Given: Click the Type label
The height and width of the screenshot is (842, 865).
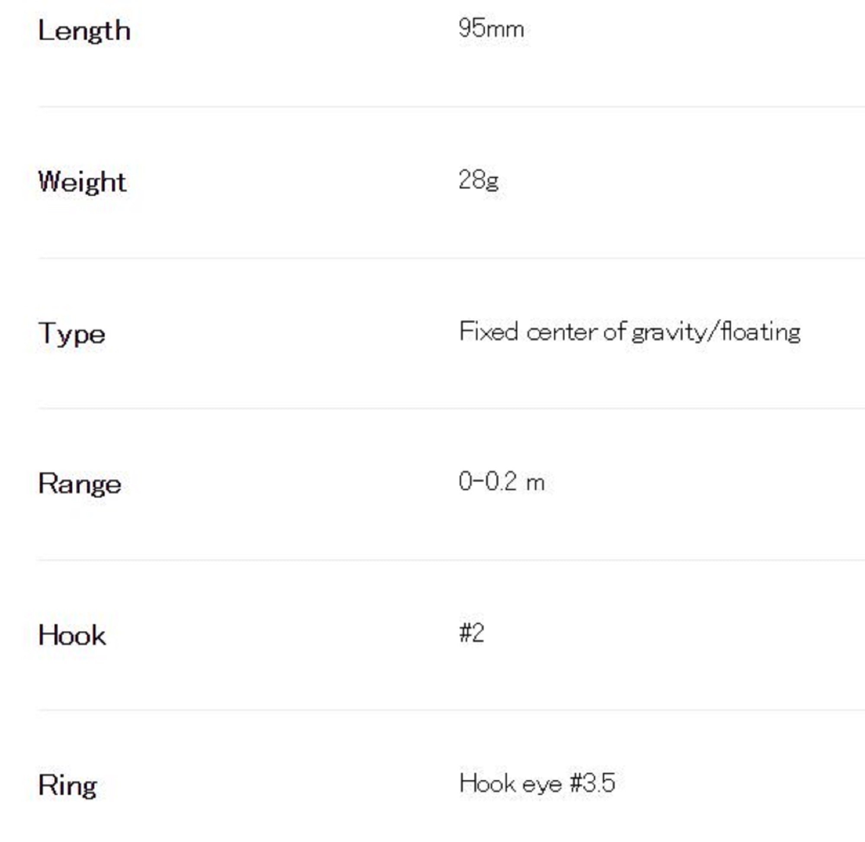Looking at the screenshot, I should (72, 334).
